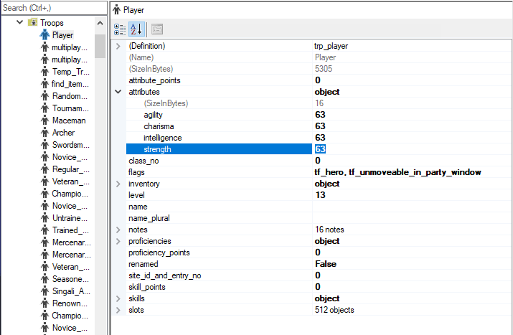
Task: Collapse the attributes property group
Action: point(118,92)
